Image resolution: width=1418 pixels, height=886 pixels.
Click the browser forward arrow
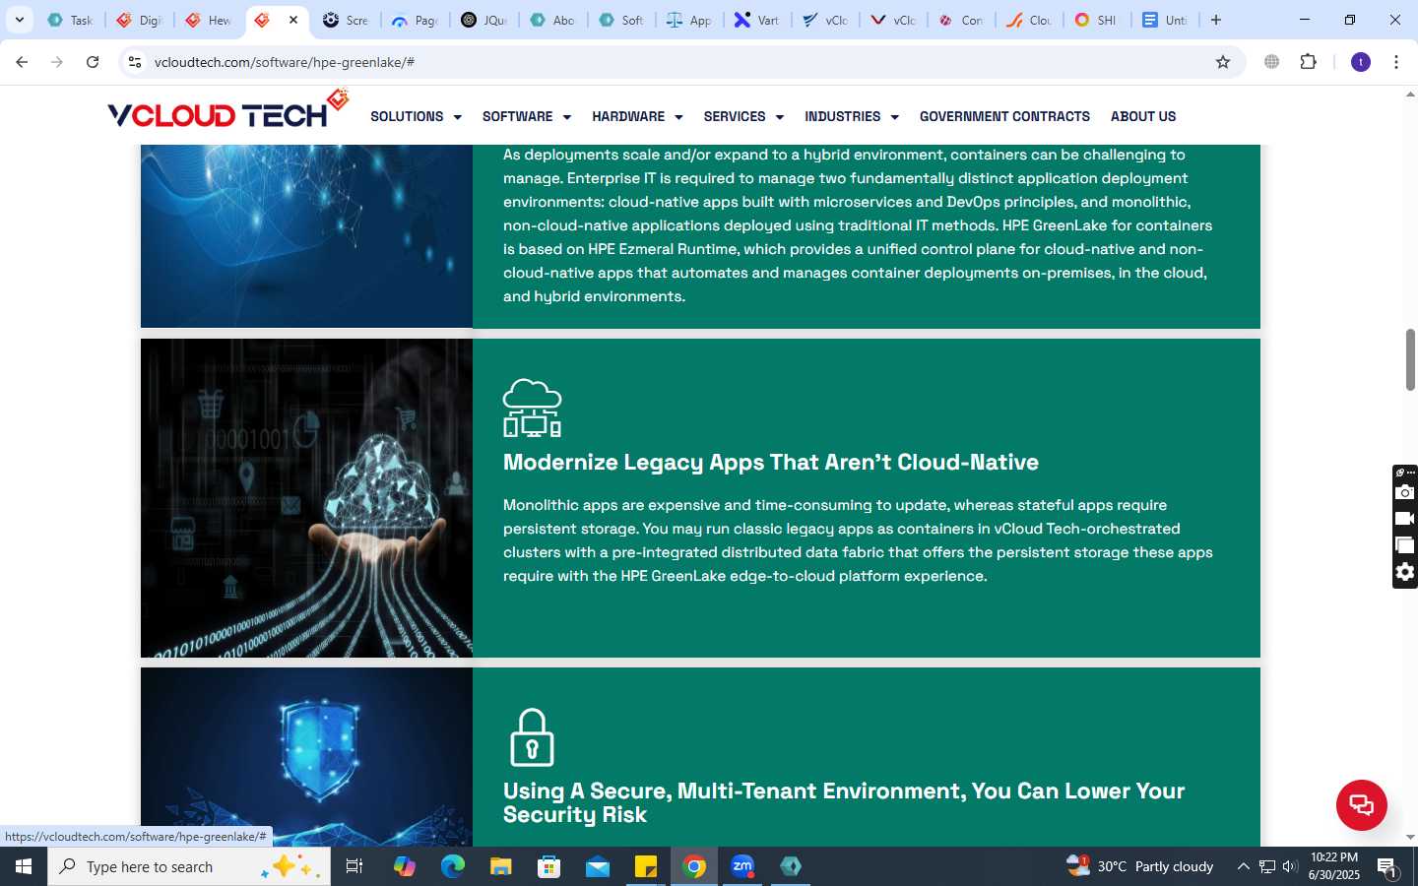(x=57, y=62)
